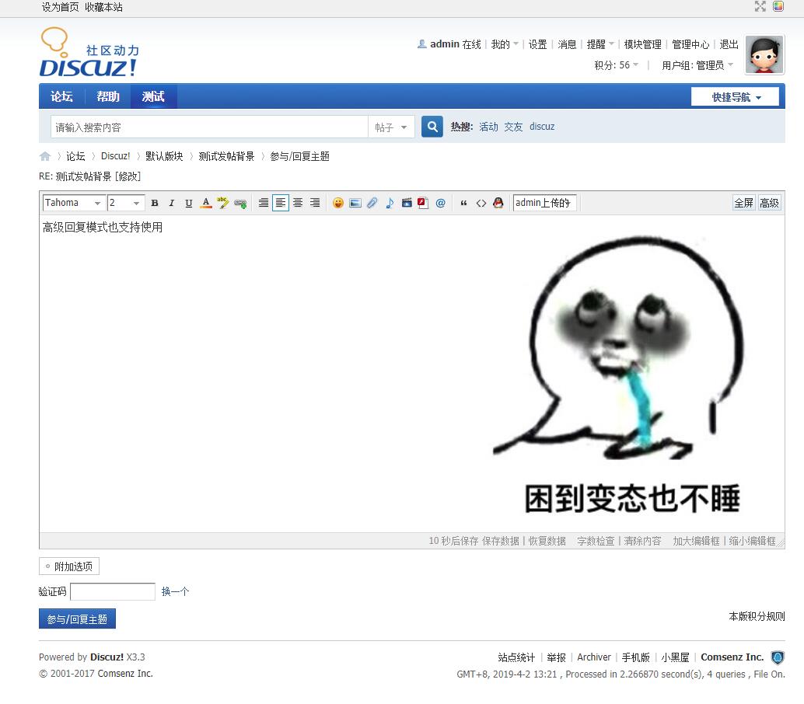Viewport: 804px width, 704px height.
Task: Click 恢复数据 in editor footer
Action: (547, 541)
